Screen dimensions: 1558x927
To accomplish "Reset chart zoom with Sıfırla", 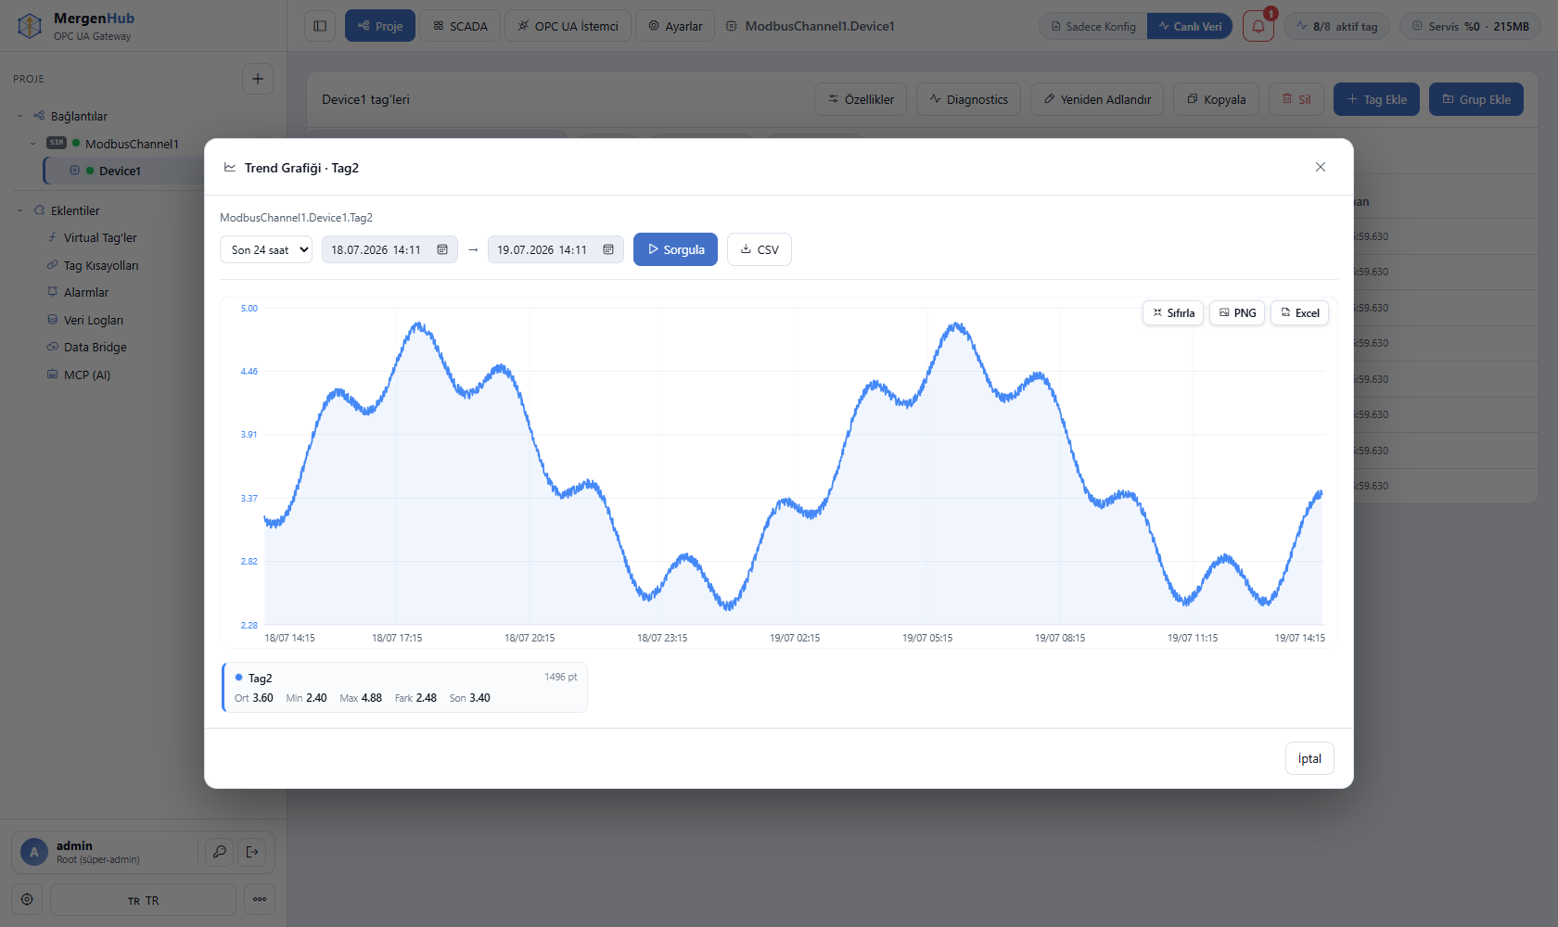I will (x=1173, y=313).
